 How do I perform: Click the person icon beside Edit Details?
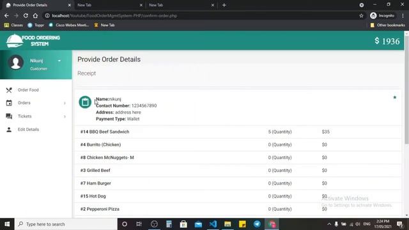tap(9, 130)
